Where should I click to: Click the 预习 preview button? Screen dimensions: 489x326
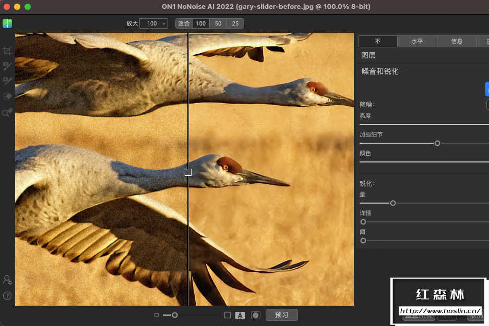[x=282, y=315]
